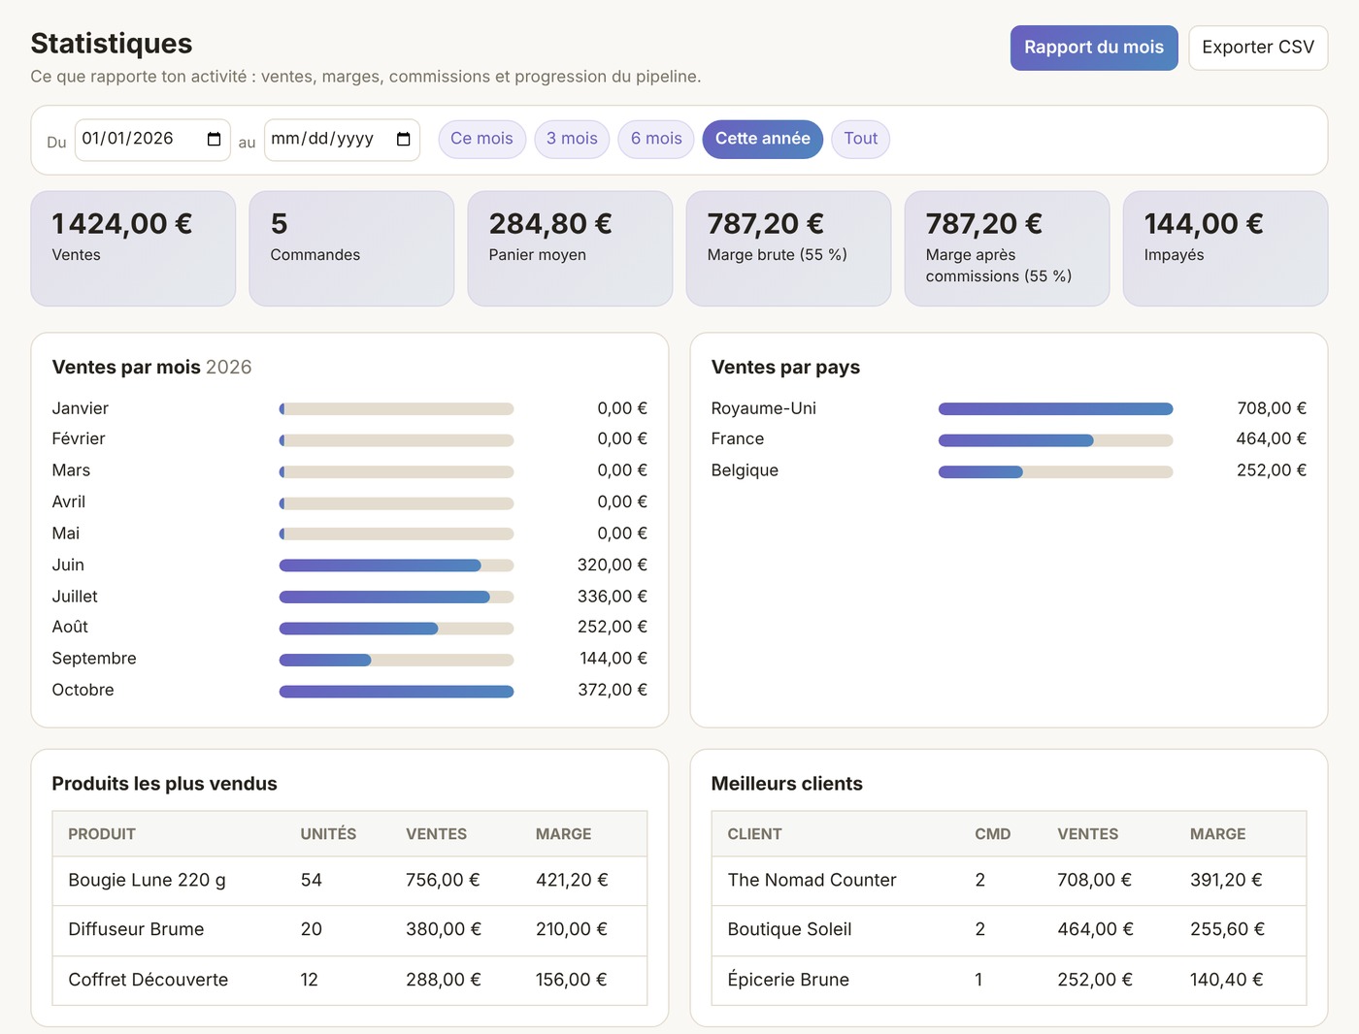Click the Rapport du mois button
The height and width of the screenshot is (1034, 1359).
1094,48
